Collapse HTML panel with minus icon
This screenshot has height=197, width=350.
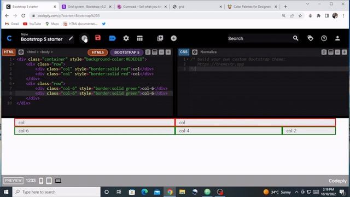161,52
